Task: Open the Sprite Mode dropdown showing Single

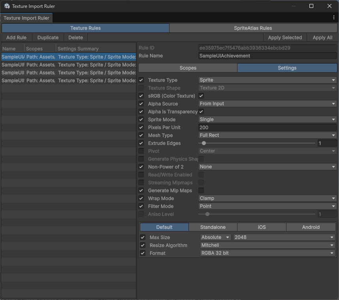Action: [x=267, y=119]
